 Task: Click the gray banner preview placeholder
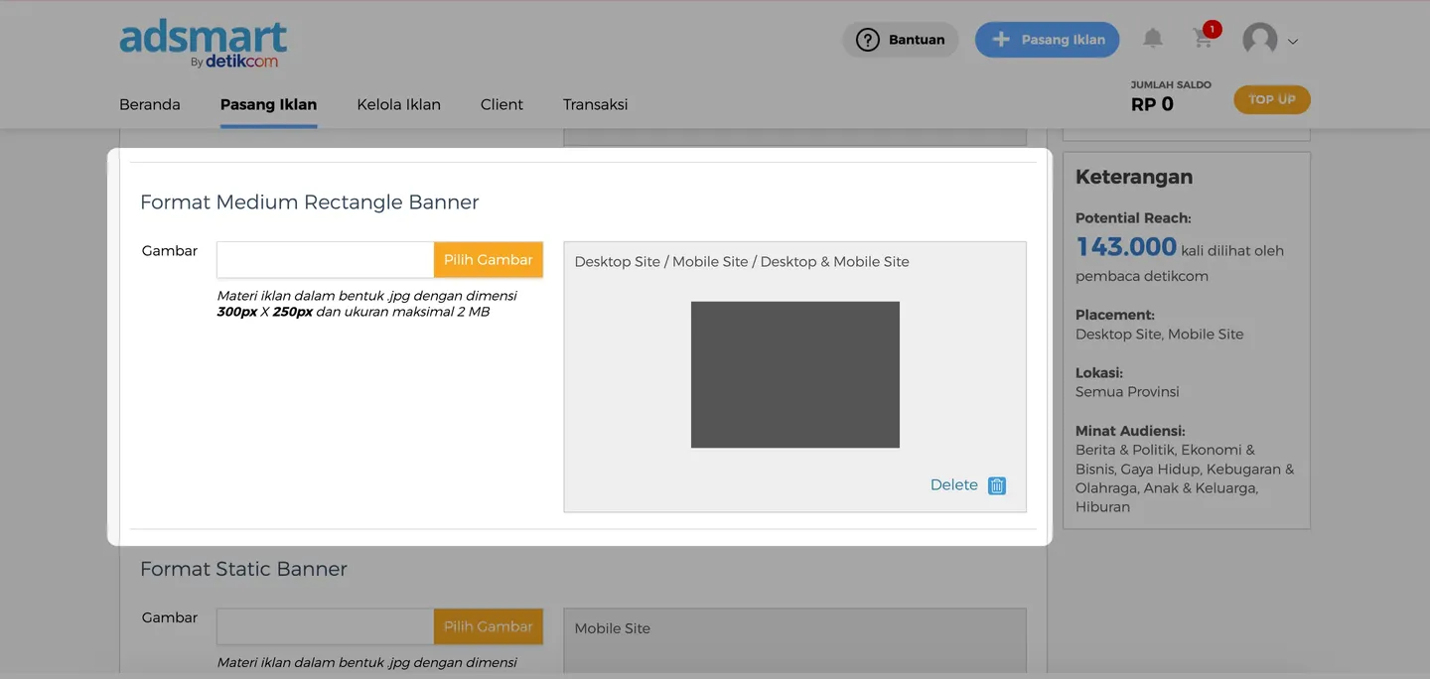(794, 374)
